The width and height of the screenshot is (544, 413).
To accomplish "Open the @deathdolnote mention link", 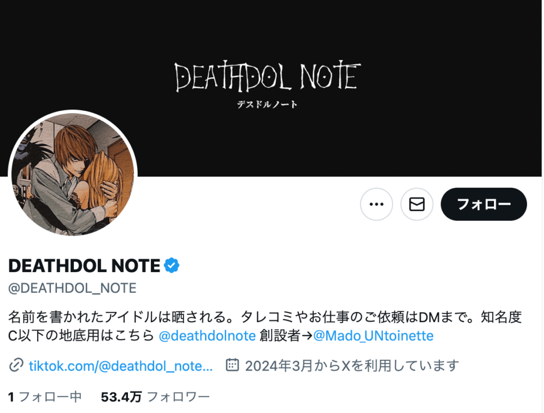I will pyautogui.click(x=207, y=335).
